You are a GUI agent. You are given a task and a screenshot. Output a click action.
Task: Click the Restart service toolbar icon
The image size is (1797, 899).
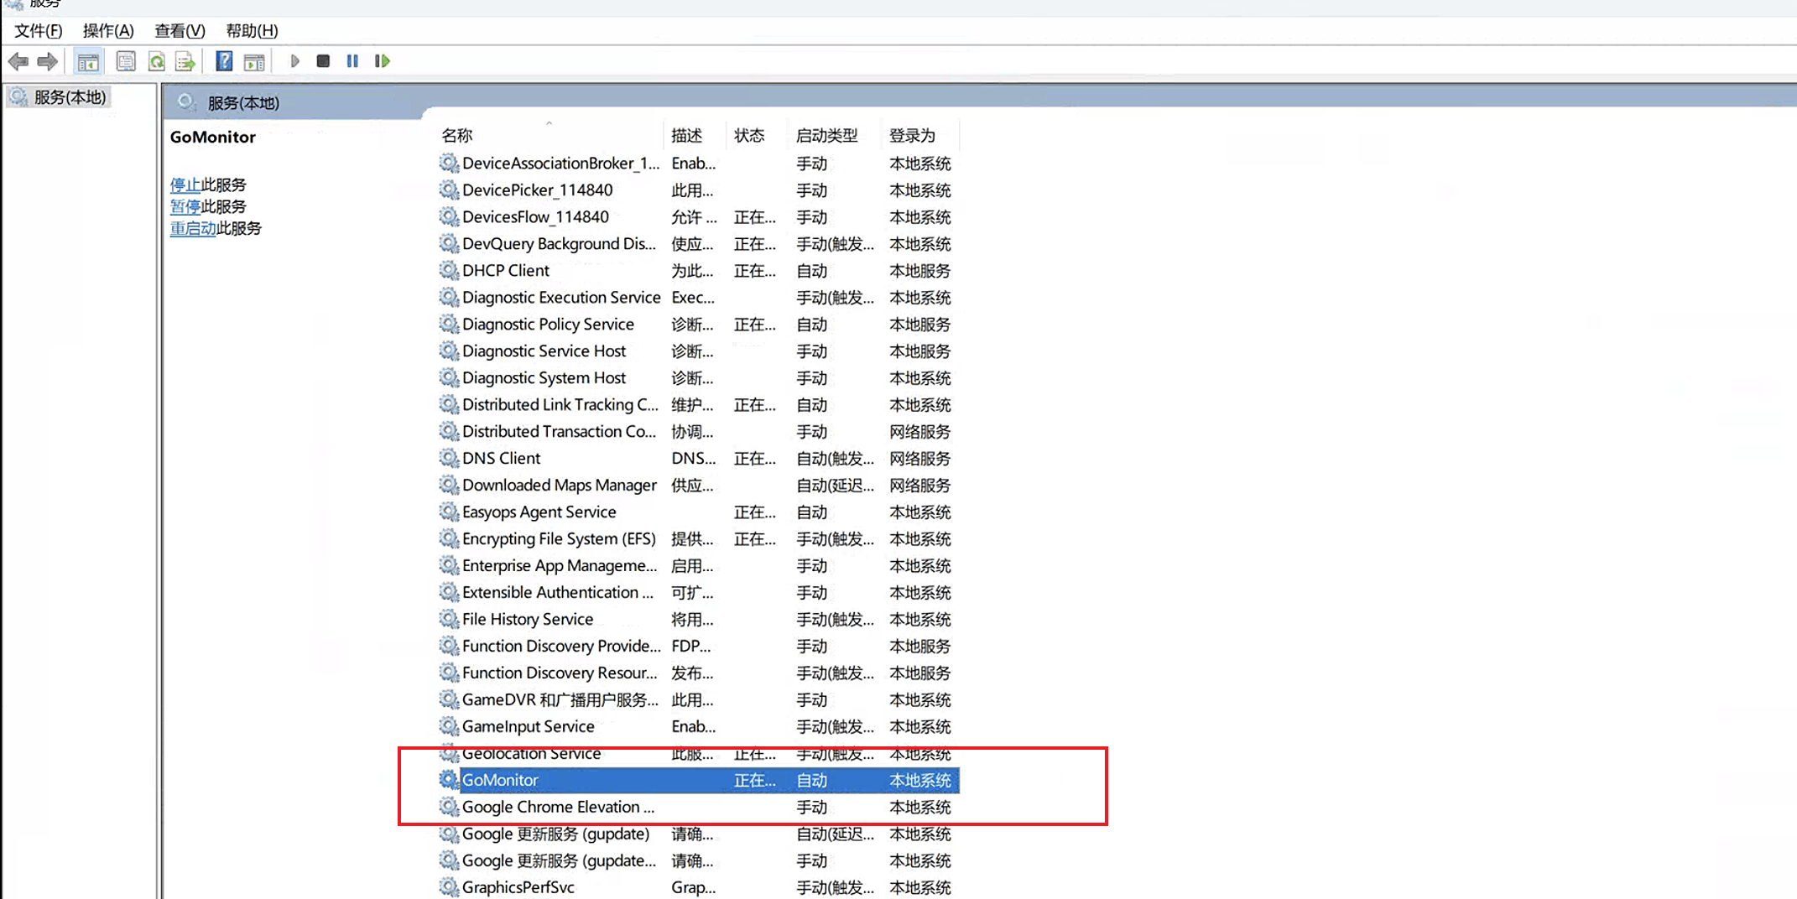pos(383,61)
